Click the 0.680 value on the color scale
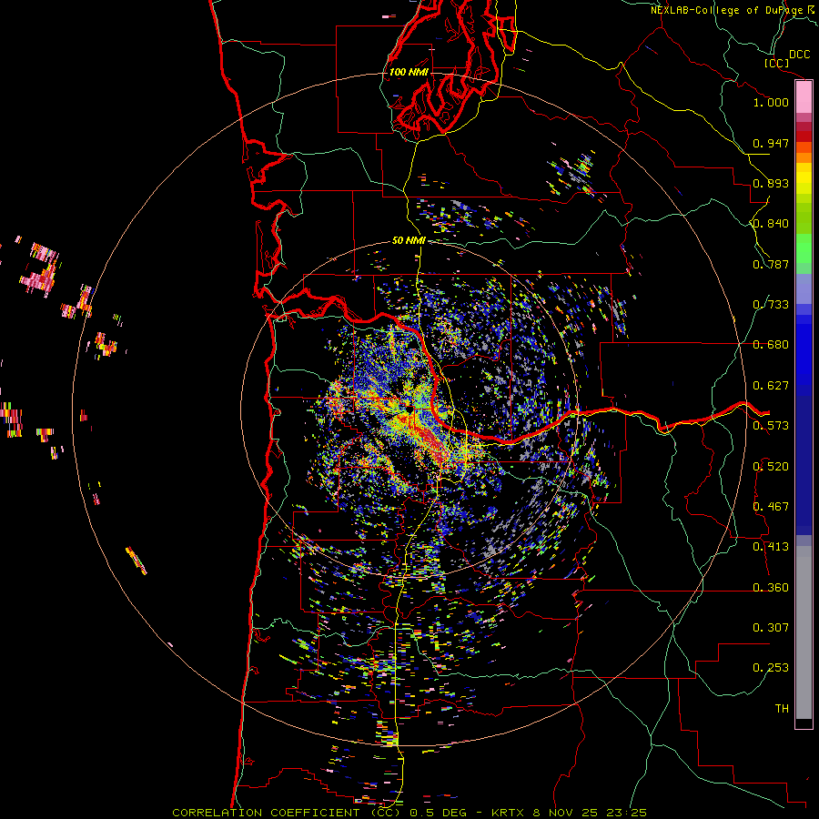The image size is (819, 819). tap(771, 345)
